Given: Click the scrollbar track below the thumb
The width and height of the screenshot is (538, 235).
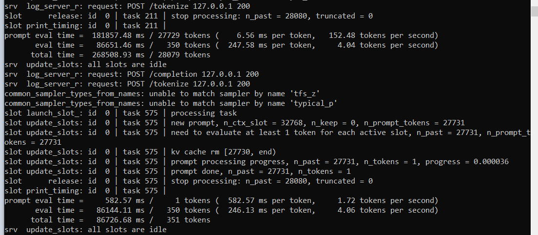Looking at the screenshot, I should pyautogui.click(x=534, y=126).
